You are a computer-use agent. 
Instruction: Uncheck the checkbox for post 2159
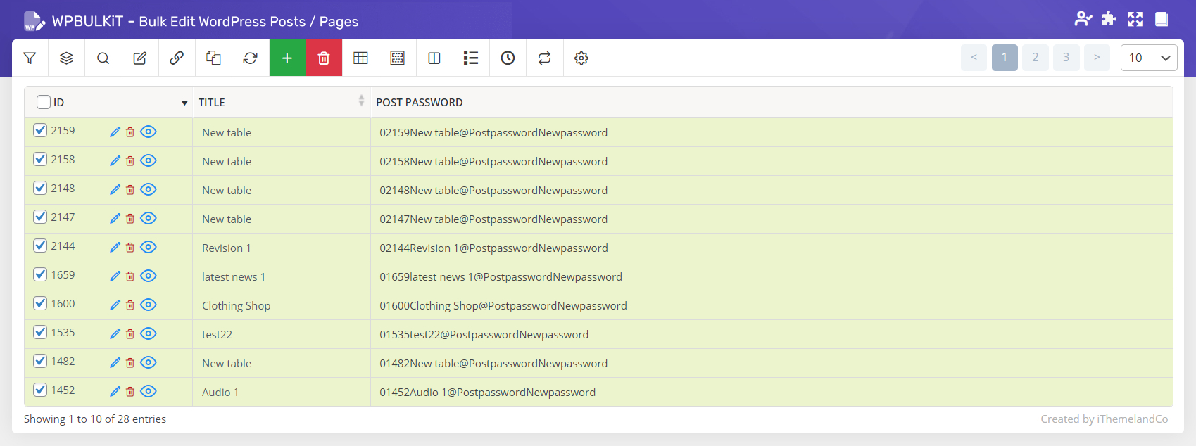[40, 130]
